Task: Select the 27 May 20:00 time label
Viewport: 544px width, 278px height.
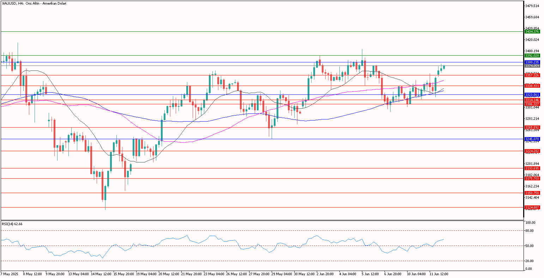Action: click(x=259, y=274)
